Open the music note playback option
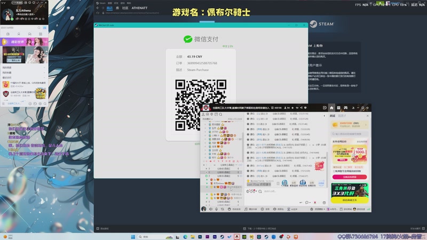The width and height of the screenshot is (427, 240). coord(246,209)
